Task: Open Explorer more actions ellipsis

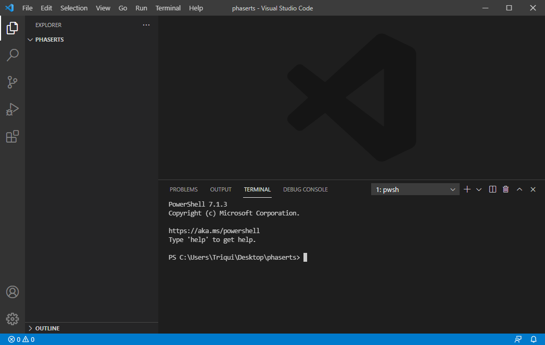Action: tap(146, 24)
